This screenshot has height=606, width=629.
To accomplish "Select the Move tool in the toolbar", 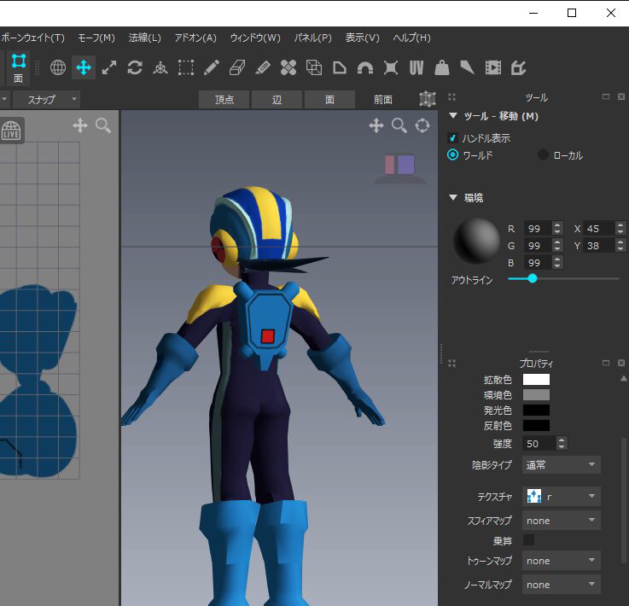I will coord(84,67).
